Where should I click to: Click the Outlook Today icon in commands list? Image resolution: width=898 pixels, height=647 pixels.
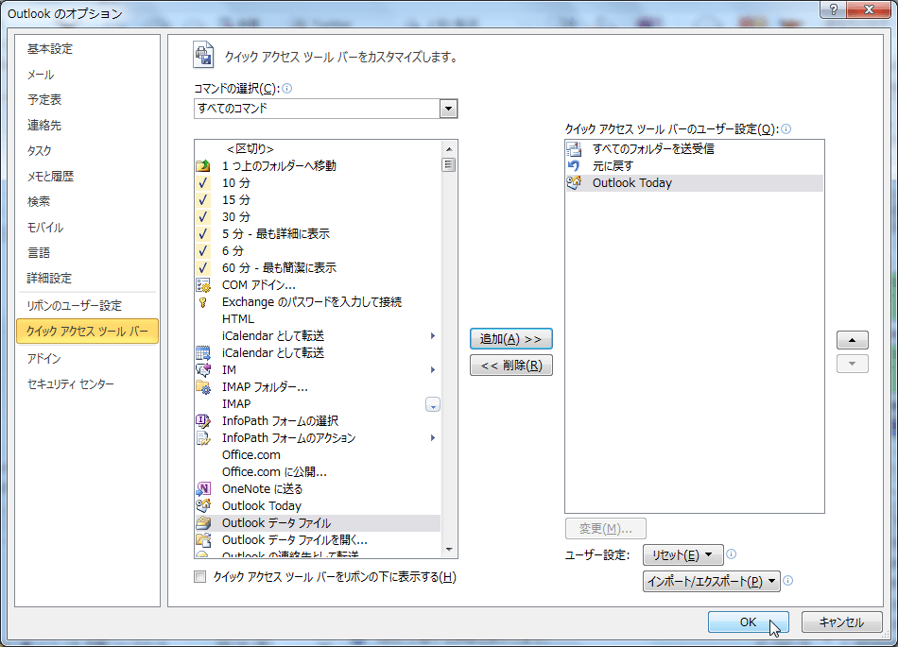pyautogui.click(x=203, y=505)
